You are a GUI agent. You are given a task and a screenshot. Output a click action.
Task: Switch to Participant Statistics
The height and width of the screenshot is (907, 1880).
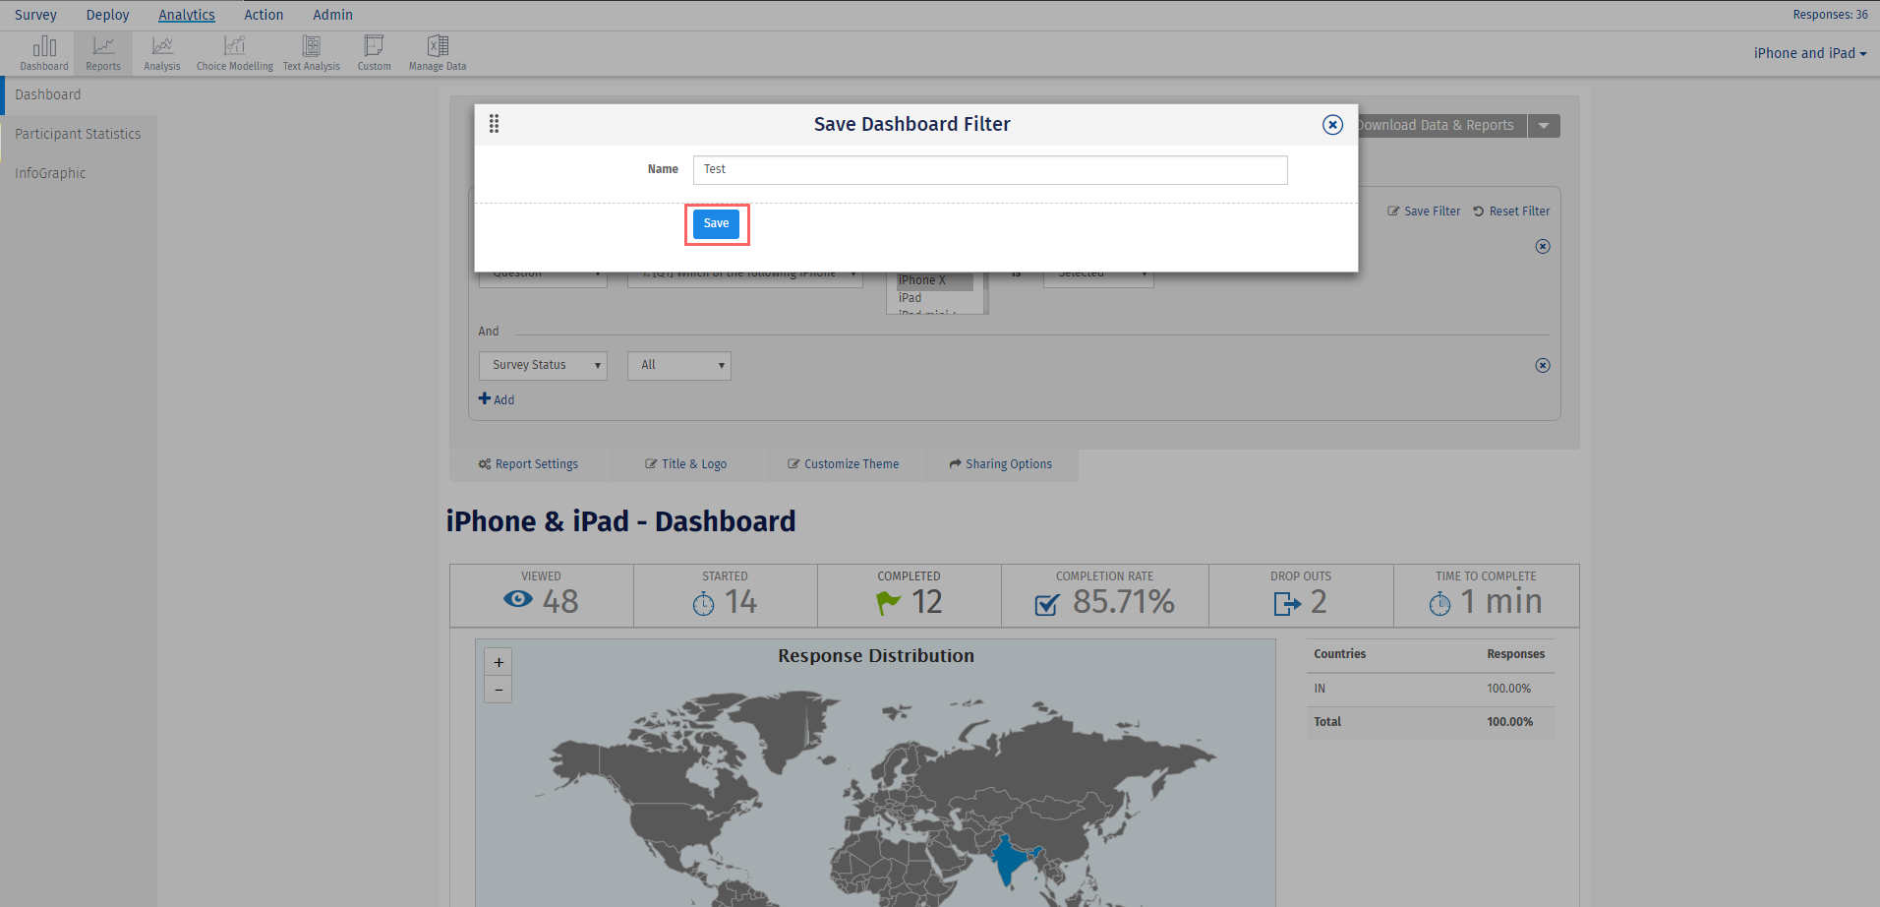(78, 133)
